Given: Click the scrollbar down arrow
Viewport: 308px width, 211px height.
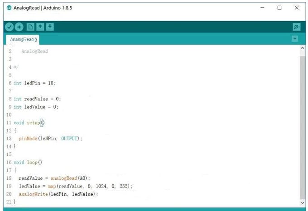Looking at the screenshot, I should pyautogui.click(x=302, y=203).
